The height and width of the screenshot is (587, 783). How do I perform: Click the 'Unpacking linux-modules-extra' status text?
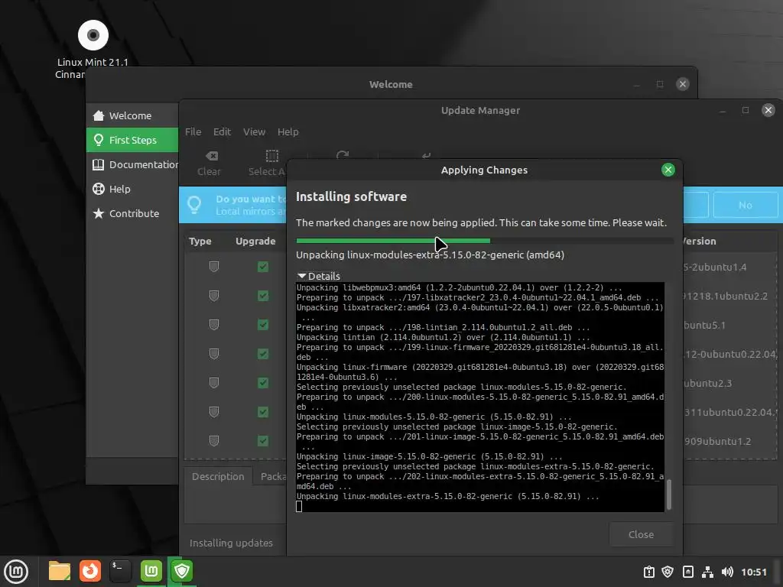(430, 255)
